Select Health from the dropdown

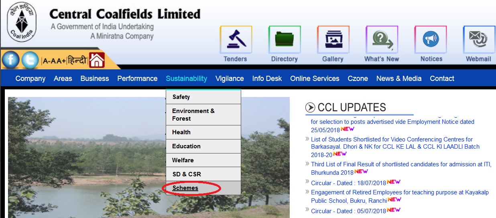click(x=203, y=132)
